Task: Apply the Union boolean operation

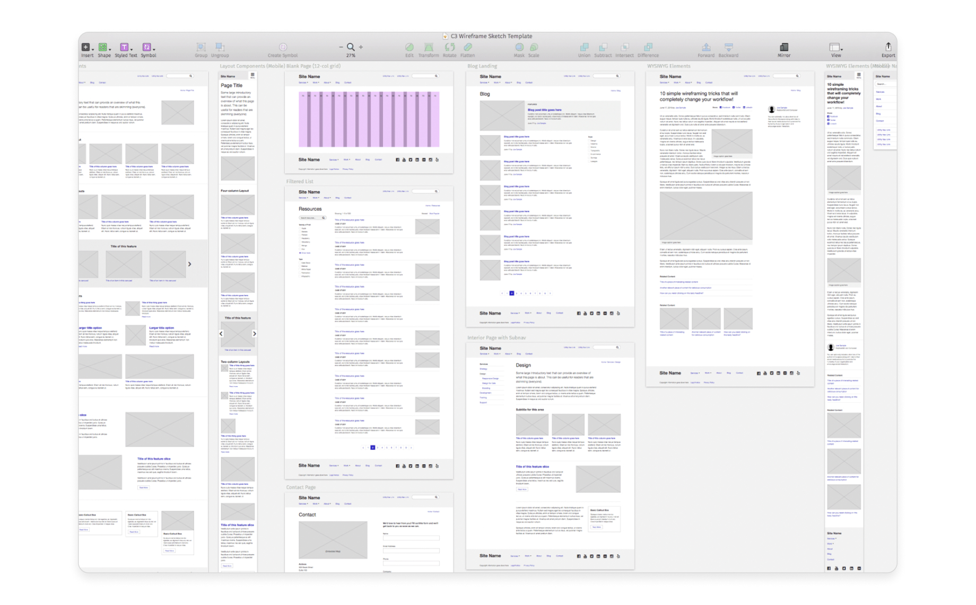Action: tap(584, 48)
